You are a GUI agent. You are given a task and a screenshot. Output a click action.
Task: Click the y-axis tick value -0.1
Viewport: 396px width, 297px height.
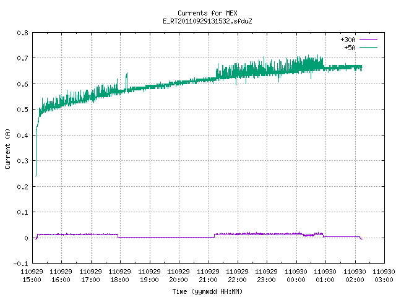[20, 264]
